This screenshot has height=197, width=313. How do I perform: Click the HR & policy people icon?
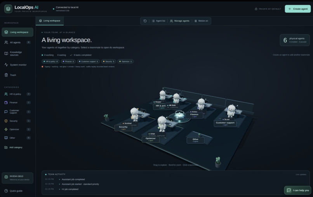point(6,94)
